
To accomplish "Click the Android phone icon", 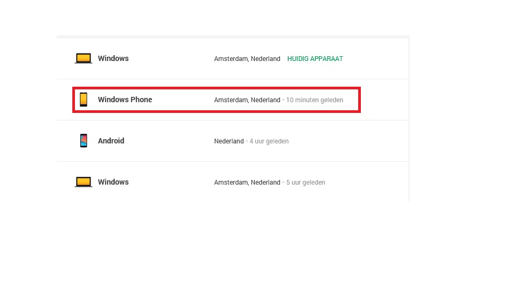I will 84,141.
